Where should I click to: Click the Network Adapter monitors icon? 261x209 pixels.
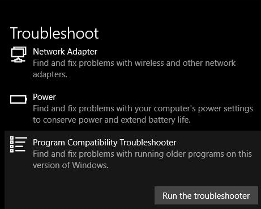pyautogui.click(x=19, y=55)
